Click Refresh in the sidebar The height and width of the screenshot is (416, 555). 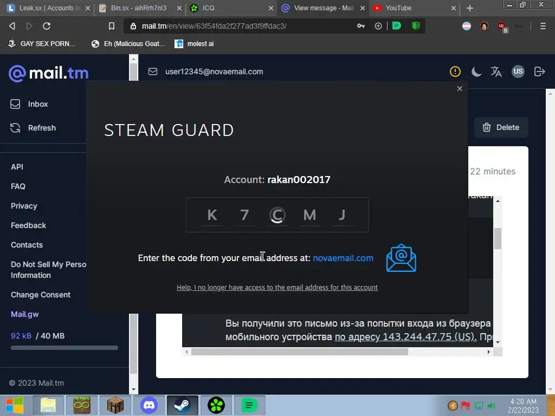[33, 128]
